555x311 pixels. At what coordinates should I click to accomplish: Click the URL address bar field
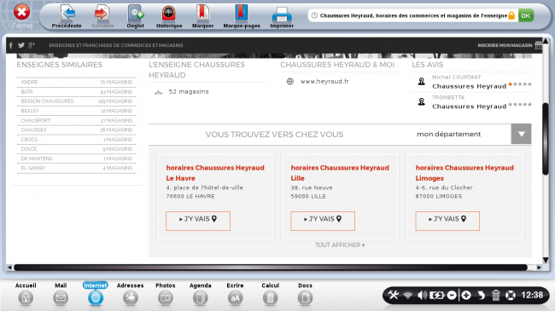click(x=412, y=15)
